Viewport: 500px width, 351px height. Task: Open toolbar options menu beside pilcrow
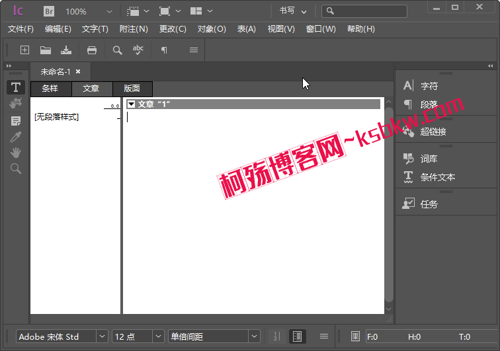pyautogui.click(x=194, y=50)
